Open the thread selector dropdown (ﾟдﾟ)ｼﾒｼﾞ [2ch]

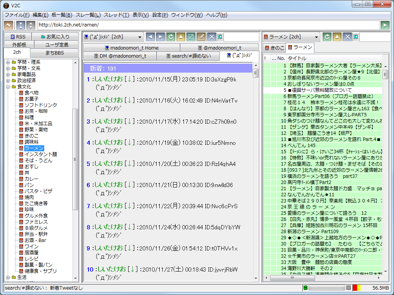[x=113, y=37]
